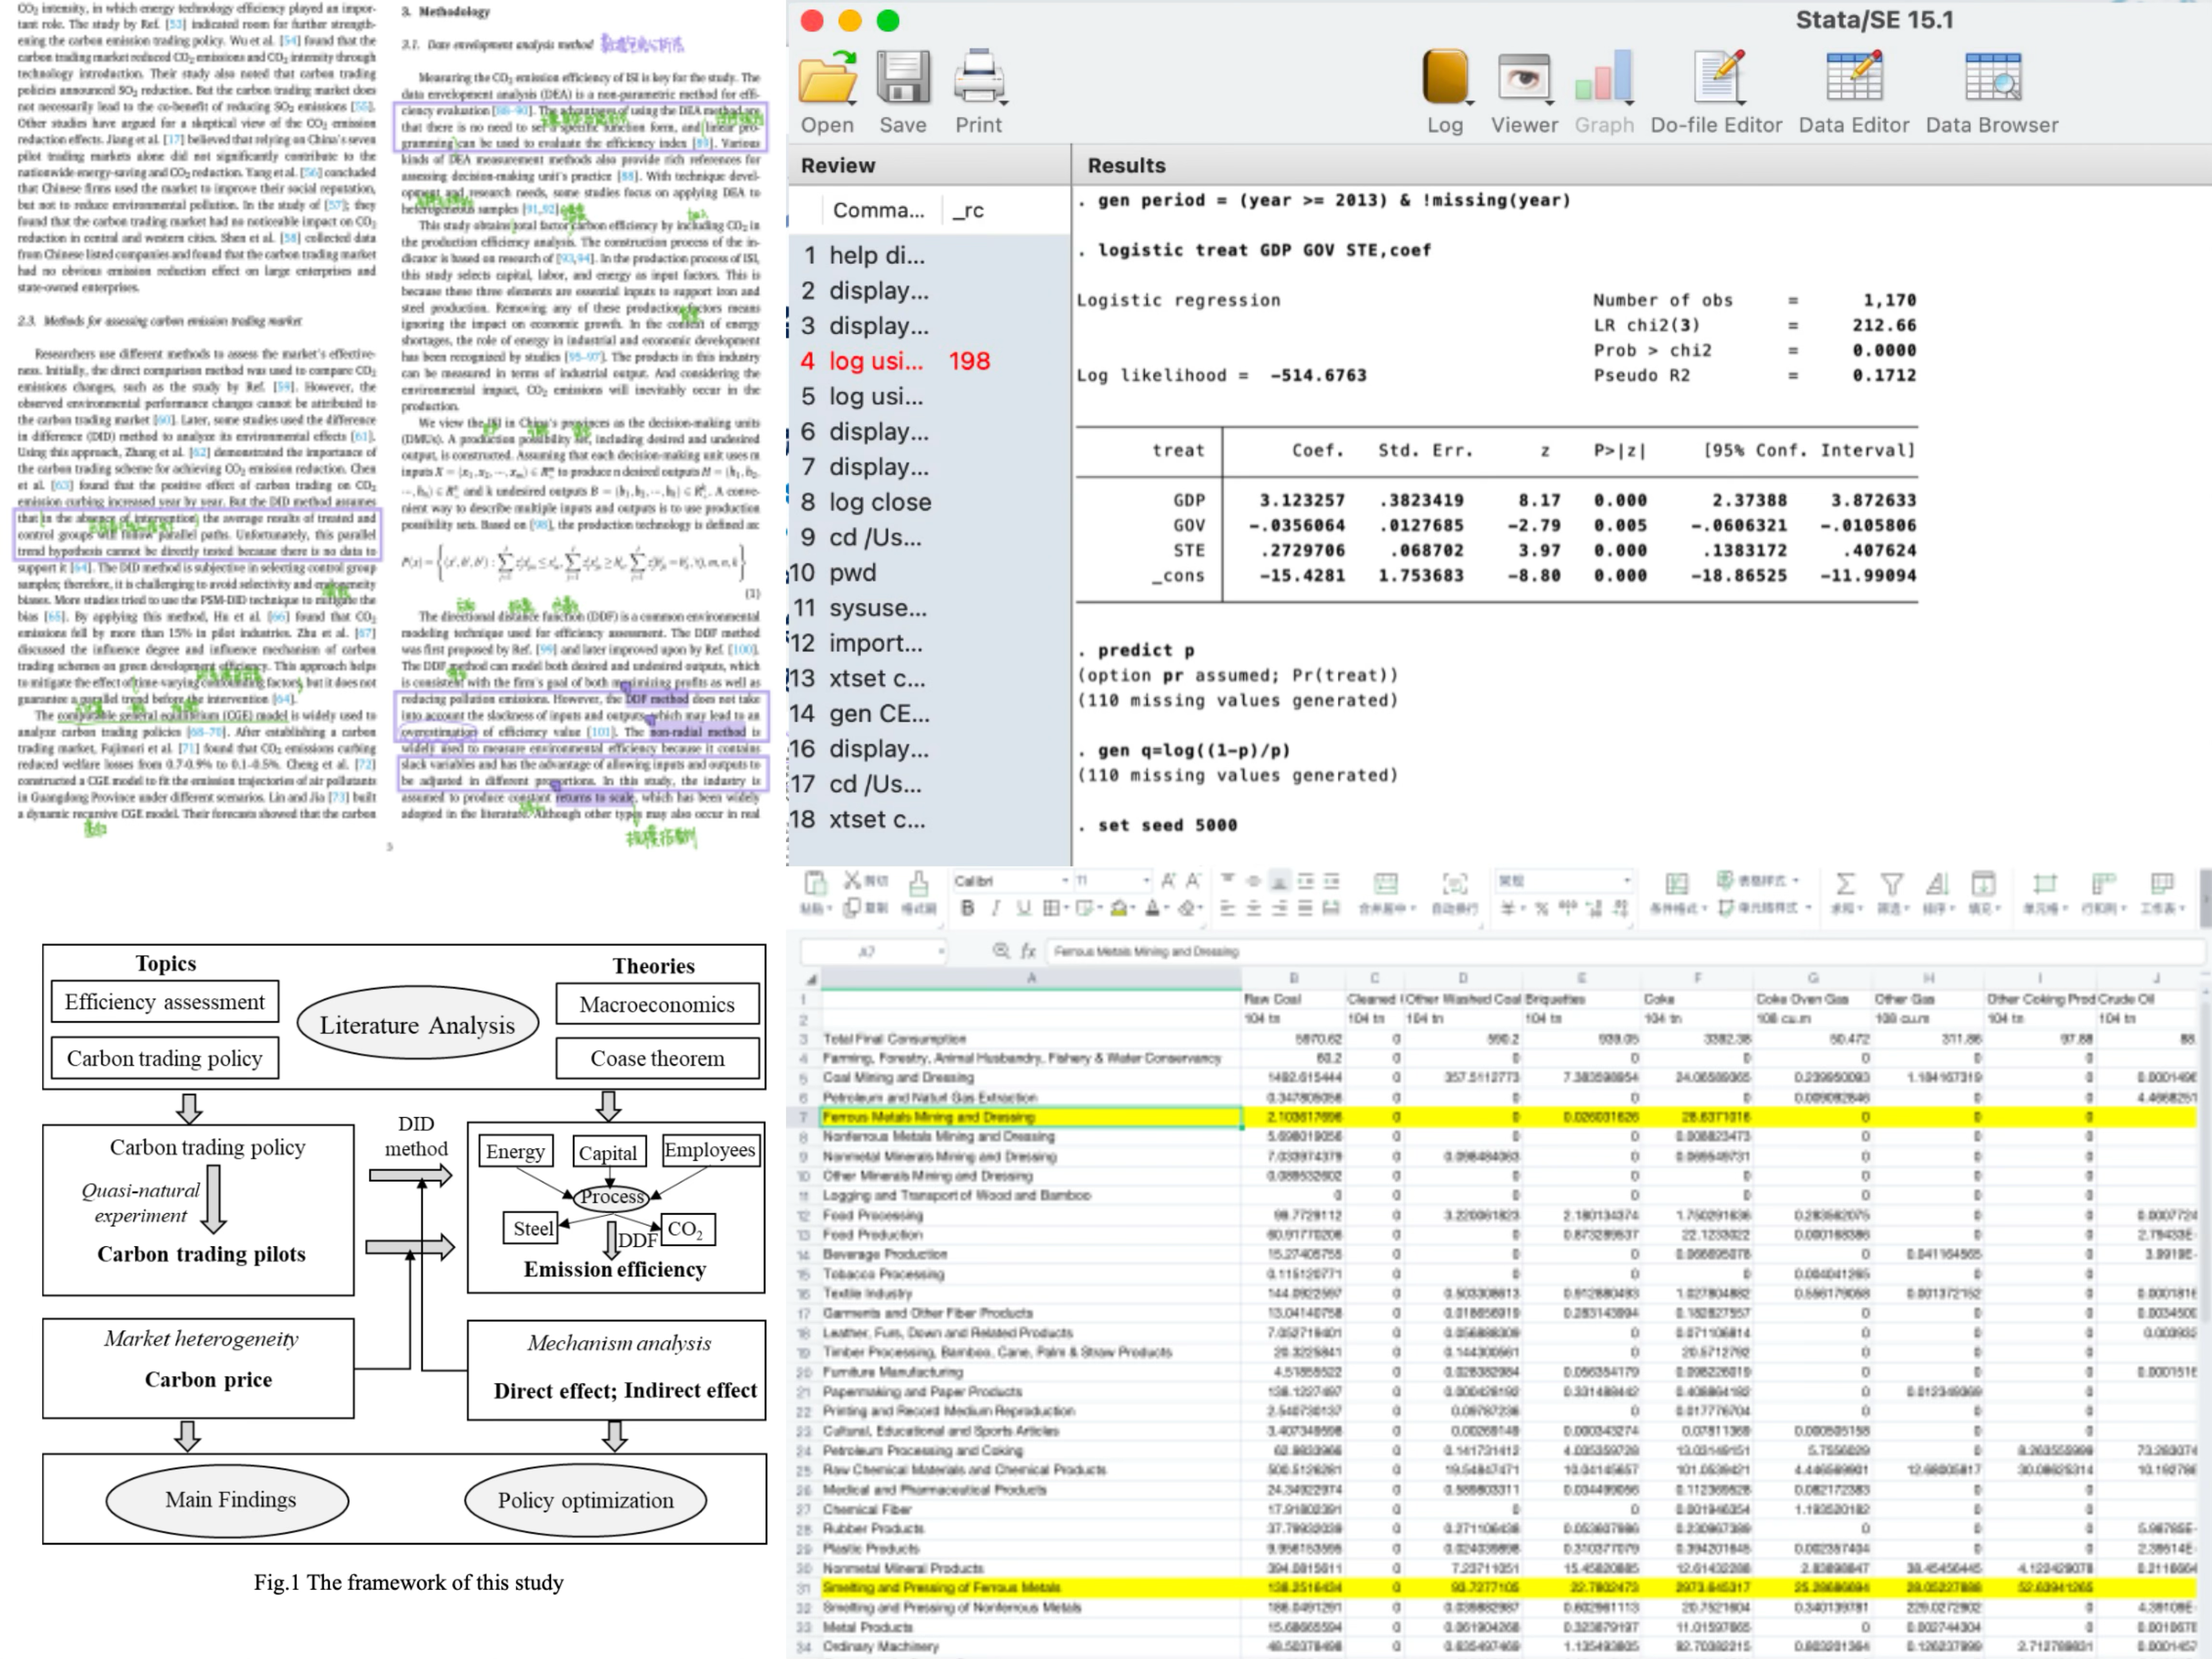
Task: Click the fill color bucket icon
Action: [1119, 908]
